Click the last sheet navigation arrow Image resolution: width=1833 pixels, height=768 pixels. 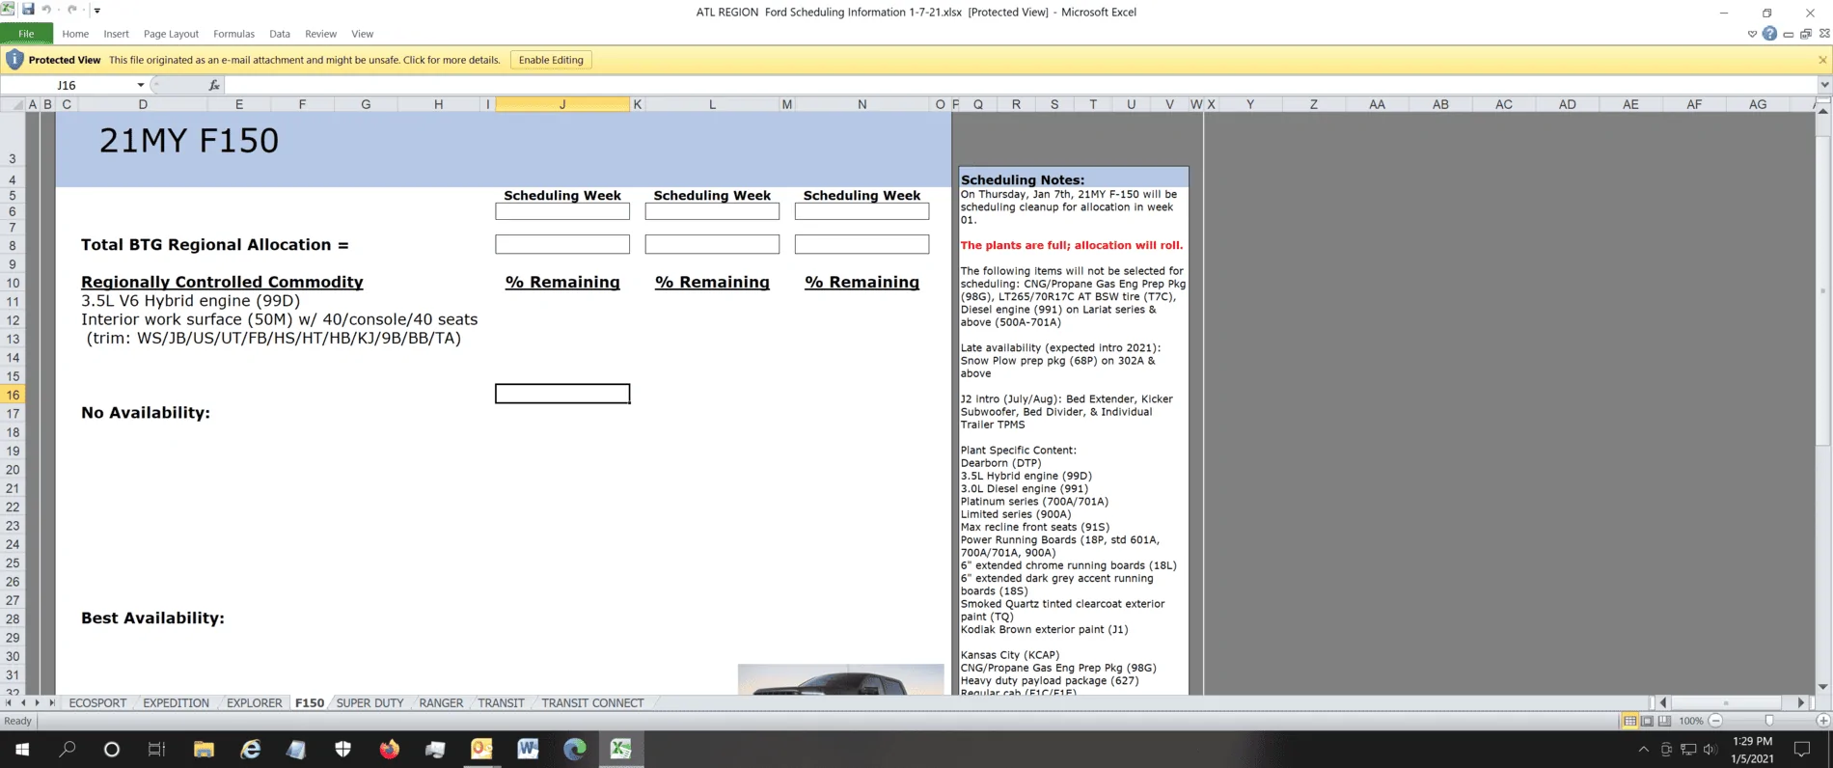[51, 703]
